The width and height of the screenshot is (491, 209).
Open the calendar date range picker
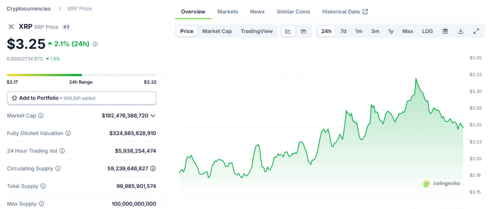[445, 31]
